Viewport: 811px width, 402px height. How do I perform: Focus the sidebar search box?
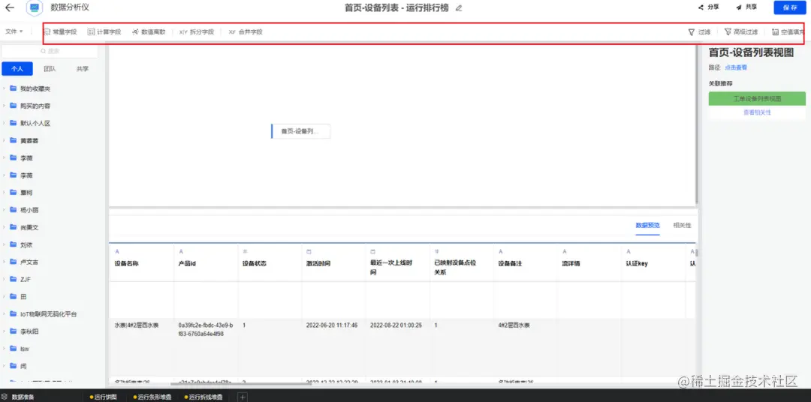tap(50, 51)
